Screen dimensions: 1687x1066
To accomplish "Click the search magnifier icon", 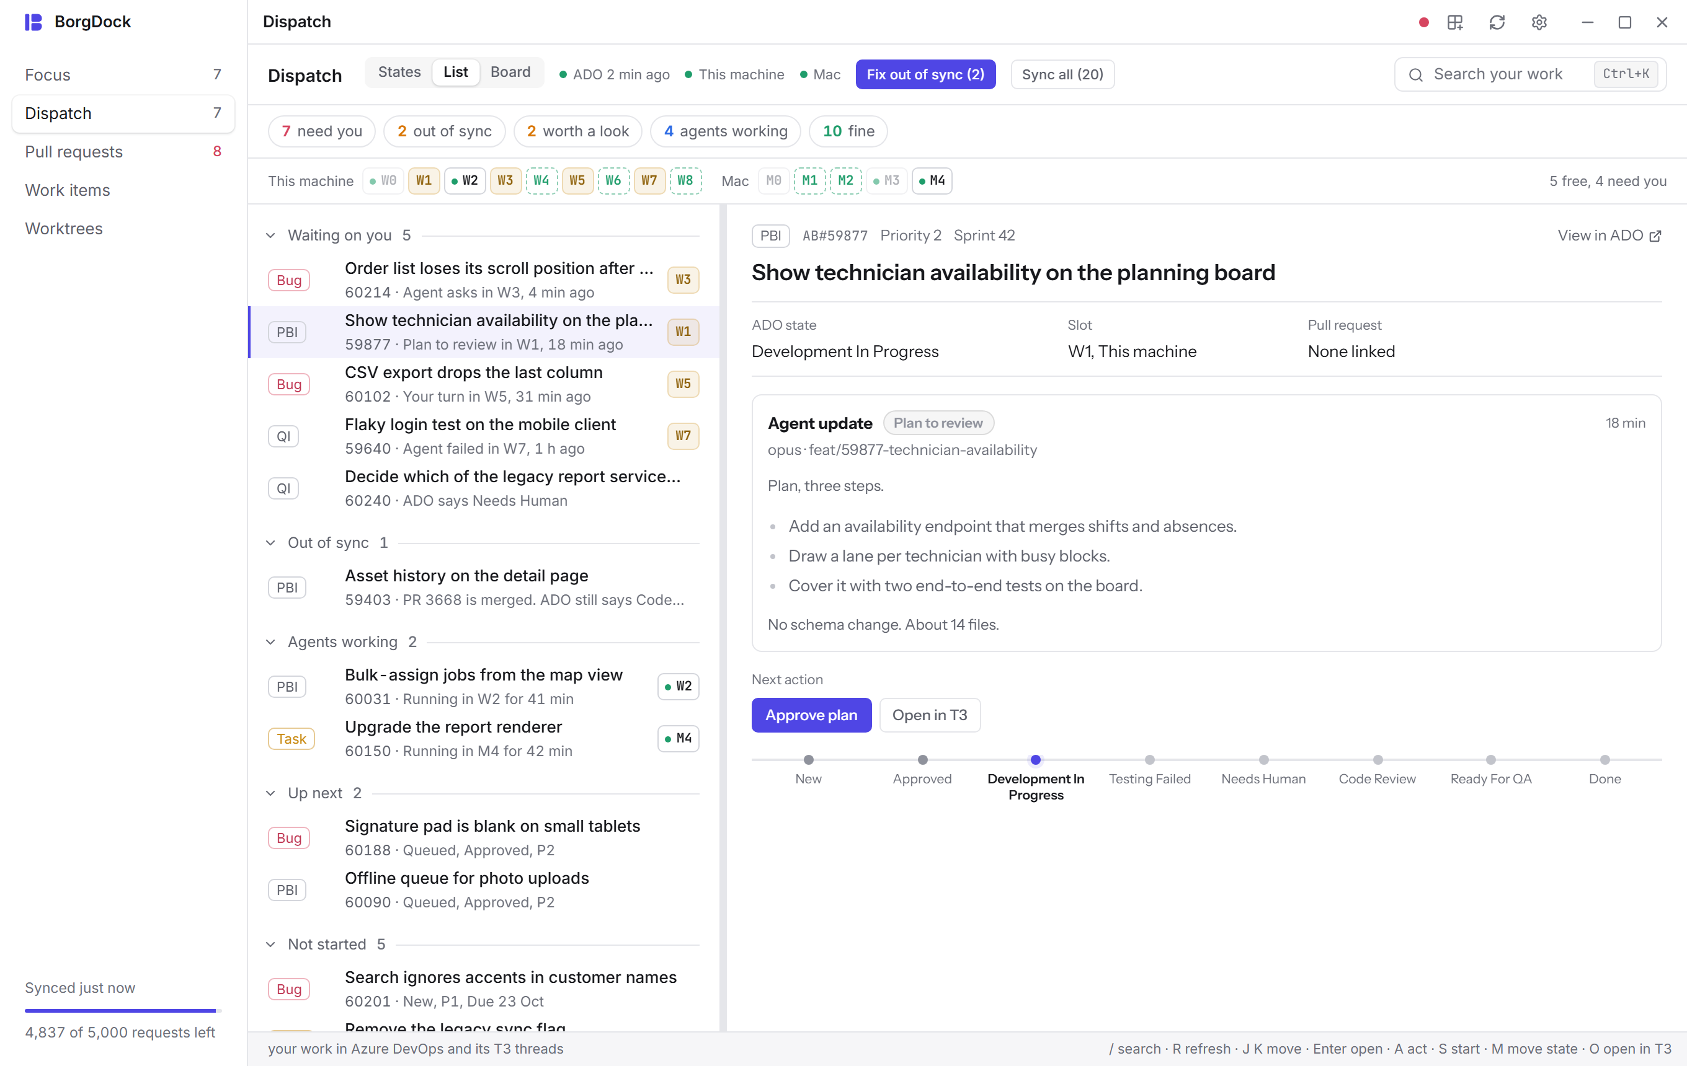I will (x=1416, y=75).
